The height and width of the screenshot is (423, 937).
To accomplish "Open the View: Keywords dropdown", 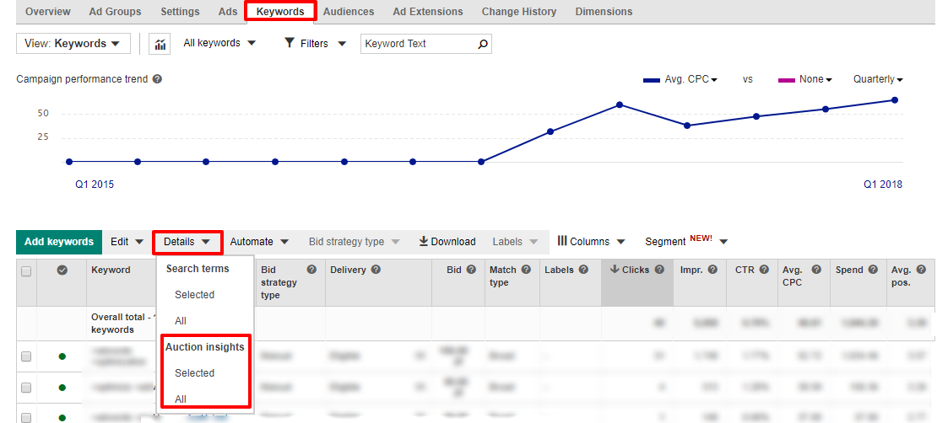I will 73,44.
